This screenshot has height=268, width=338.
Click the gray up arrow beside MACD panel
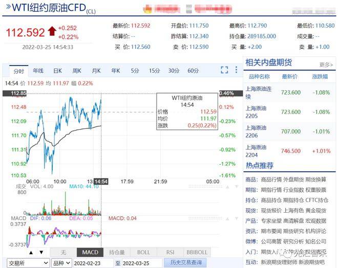227,219
